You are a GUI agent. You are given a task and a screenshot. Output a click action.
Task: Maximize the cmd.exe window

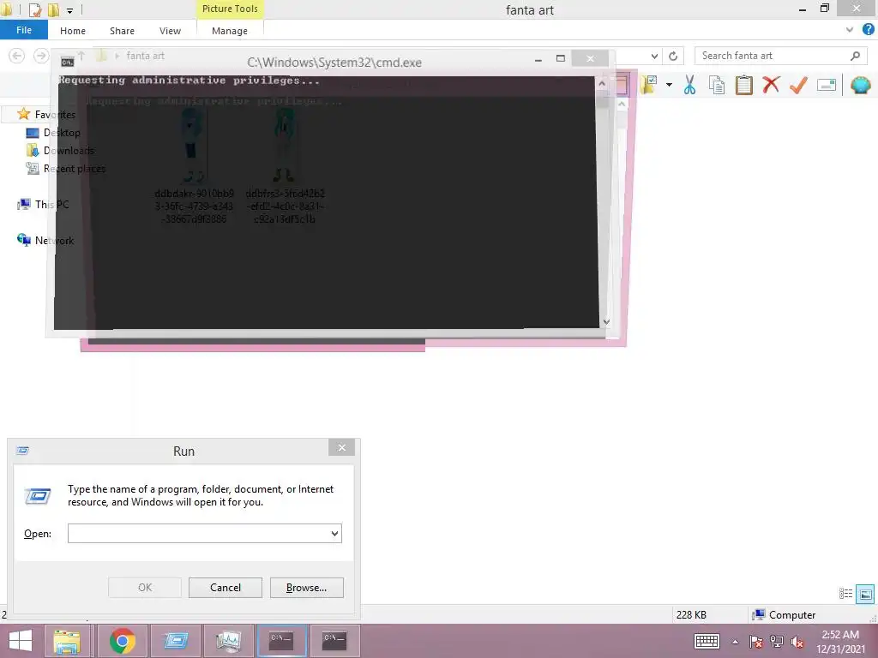(561, 58)
